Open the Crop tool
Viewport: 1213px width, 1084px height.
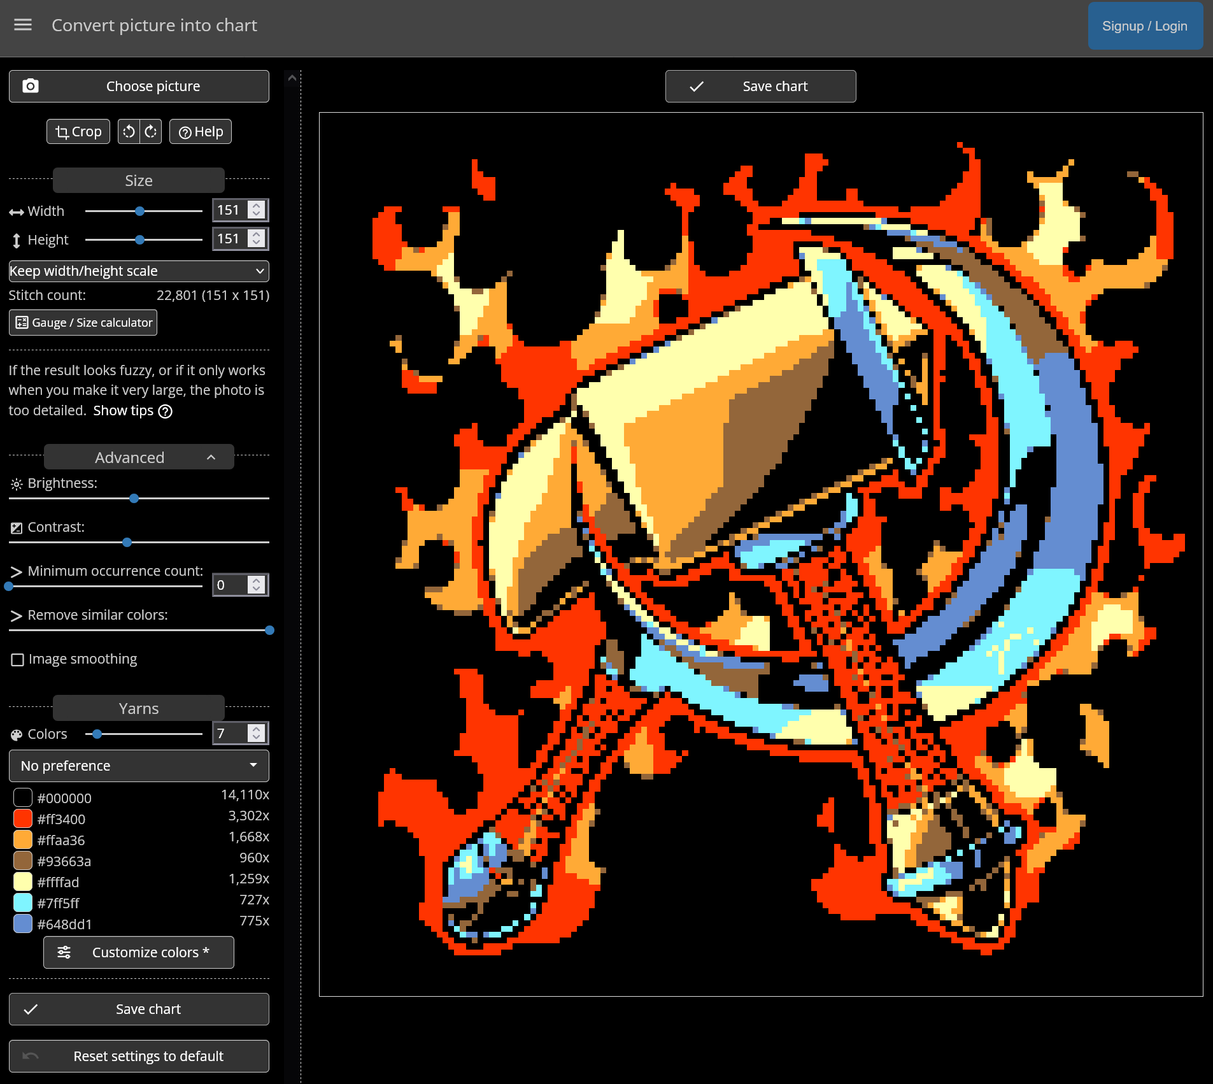point(78,132)
